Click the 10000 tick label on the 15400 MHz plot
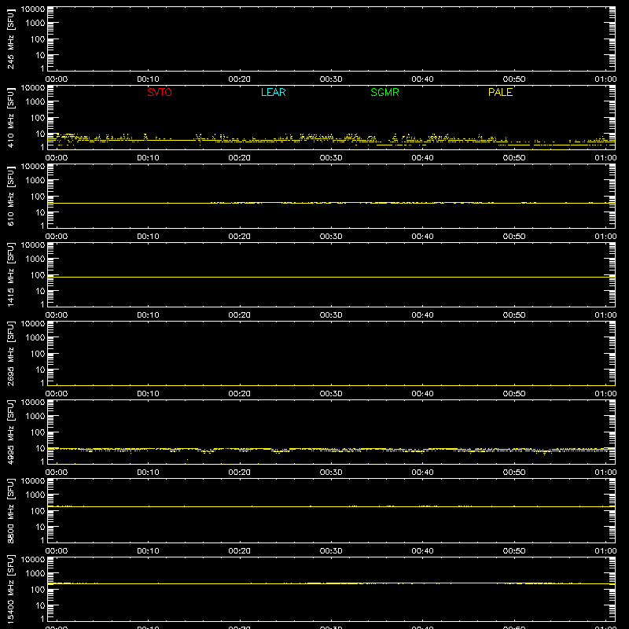The image size is (629, 629). tap(33, 560)
